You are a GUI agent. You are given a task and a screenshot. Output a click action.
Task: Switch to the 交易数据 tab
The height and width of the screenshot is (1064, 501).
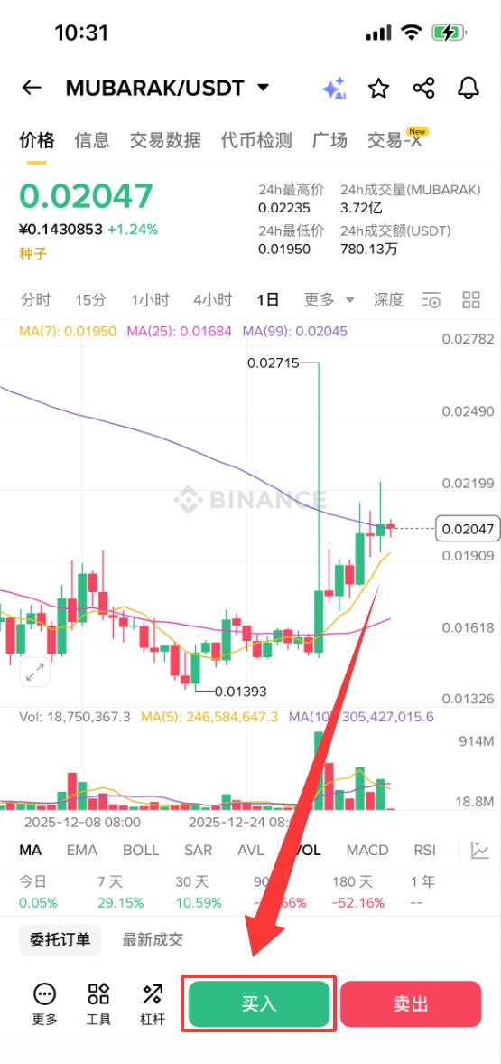coord(165,140)
